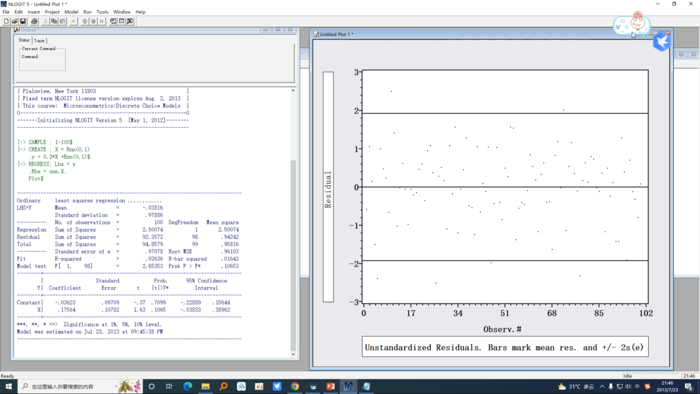Screen dimensions: 700x394
Task: Click the grayed Go run toolbar icon
Action: (85, 21)
